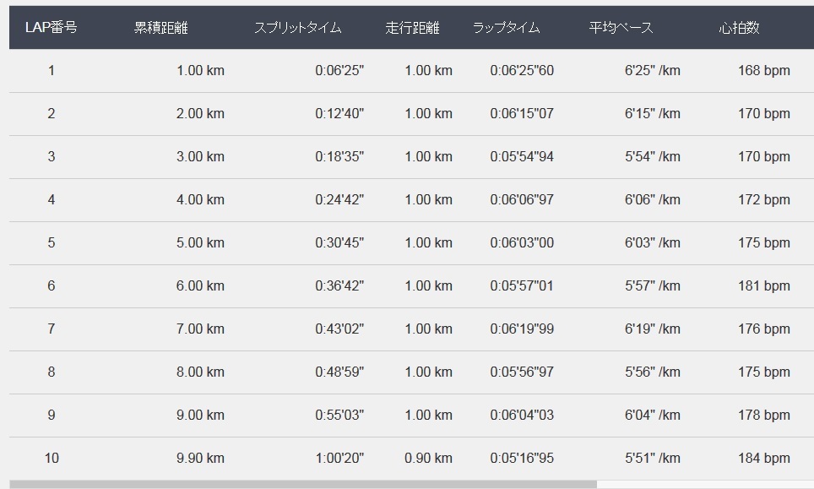Click lap 9 lap time 0:06'04"03
This screenshot has height=489, width=814.
(522, 415)
